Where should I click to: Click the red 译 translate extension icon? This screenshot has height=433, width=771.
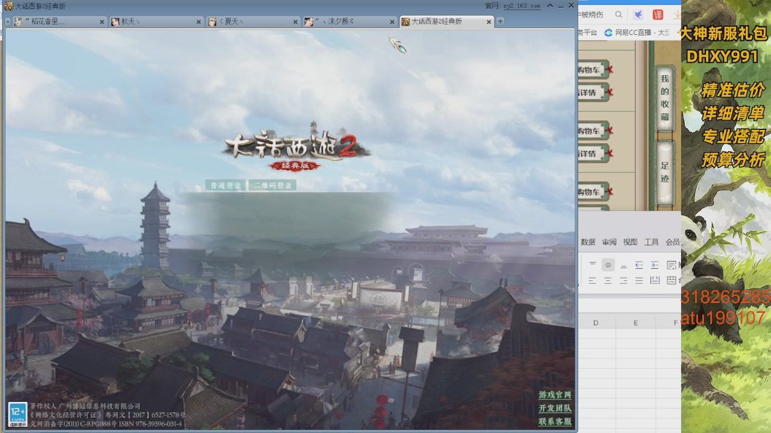tap(658, 14)
